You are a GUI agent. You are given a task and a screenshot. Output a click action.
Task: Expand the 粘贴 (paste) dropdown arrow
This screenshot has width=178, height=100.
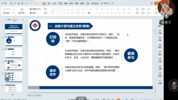pyautogui.click(x=10, y=13)
